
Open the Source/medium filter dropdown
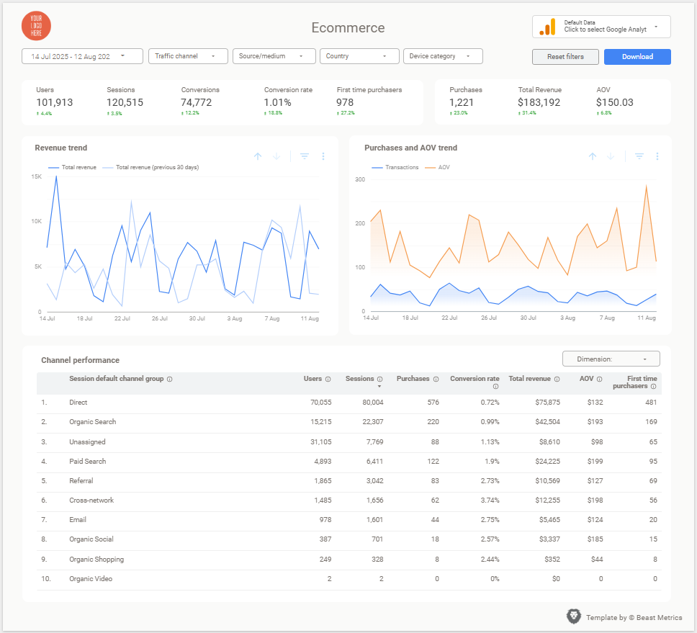[x=274, y=56]
